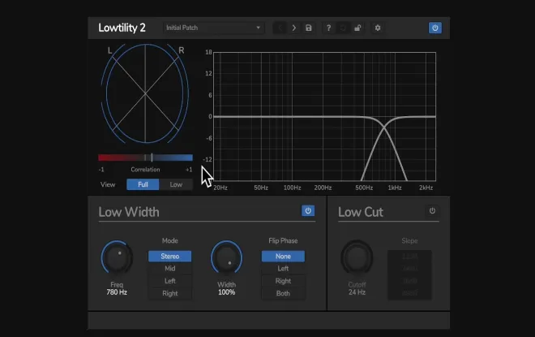
Task: Click the Width knob at 100%
Action: (226, 257)
